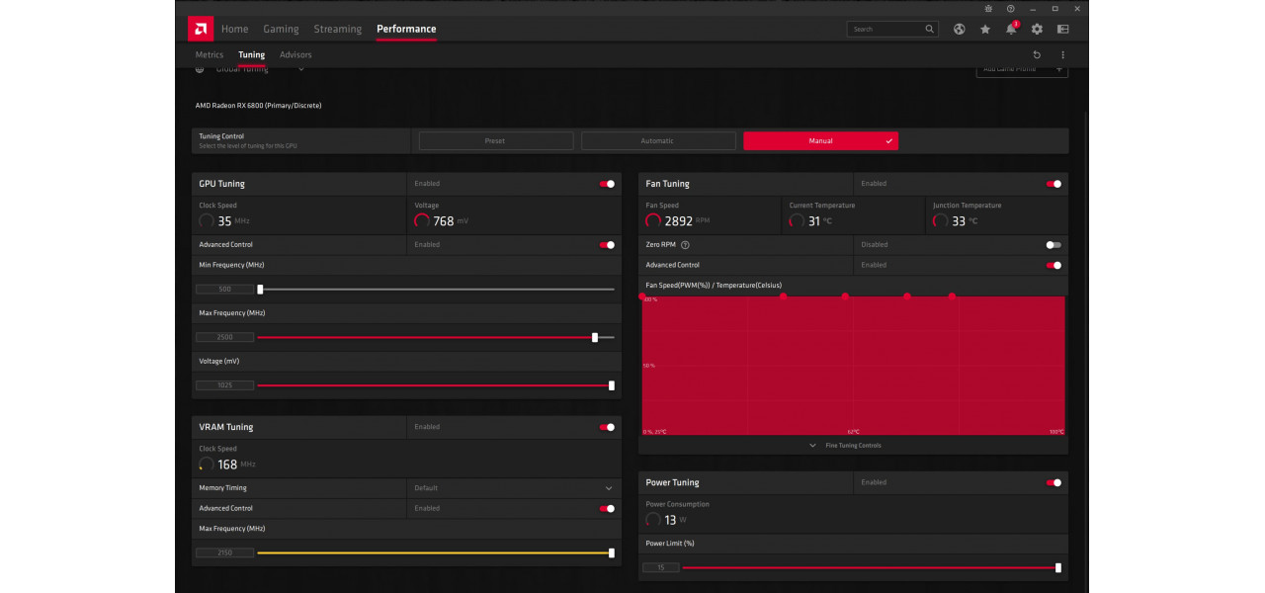The height and width of the screenshot is (593, 1265).
Task: Click the Min Frequency slider handle
Action: (260, 290)
